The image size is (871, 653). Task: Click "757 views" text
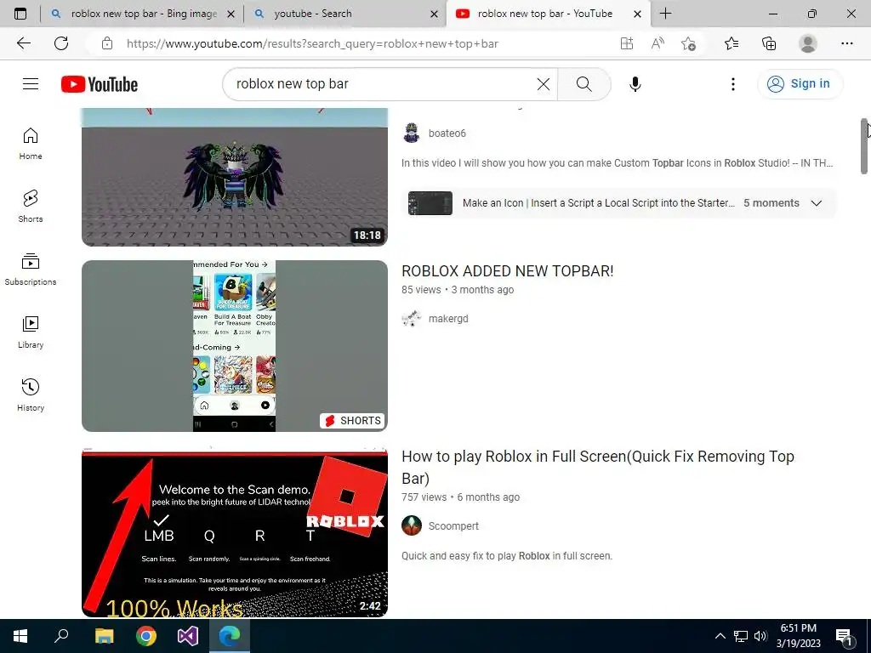(424, 497)
